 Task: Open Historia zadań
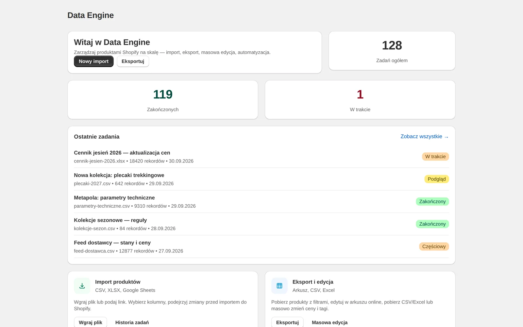[132, 322]
